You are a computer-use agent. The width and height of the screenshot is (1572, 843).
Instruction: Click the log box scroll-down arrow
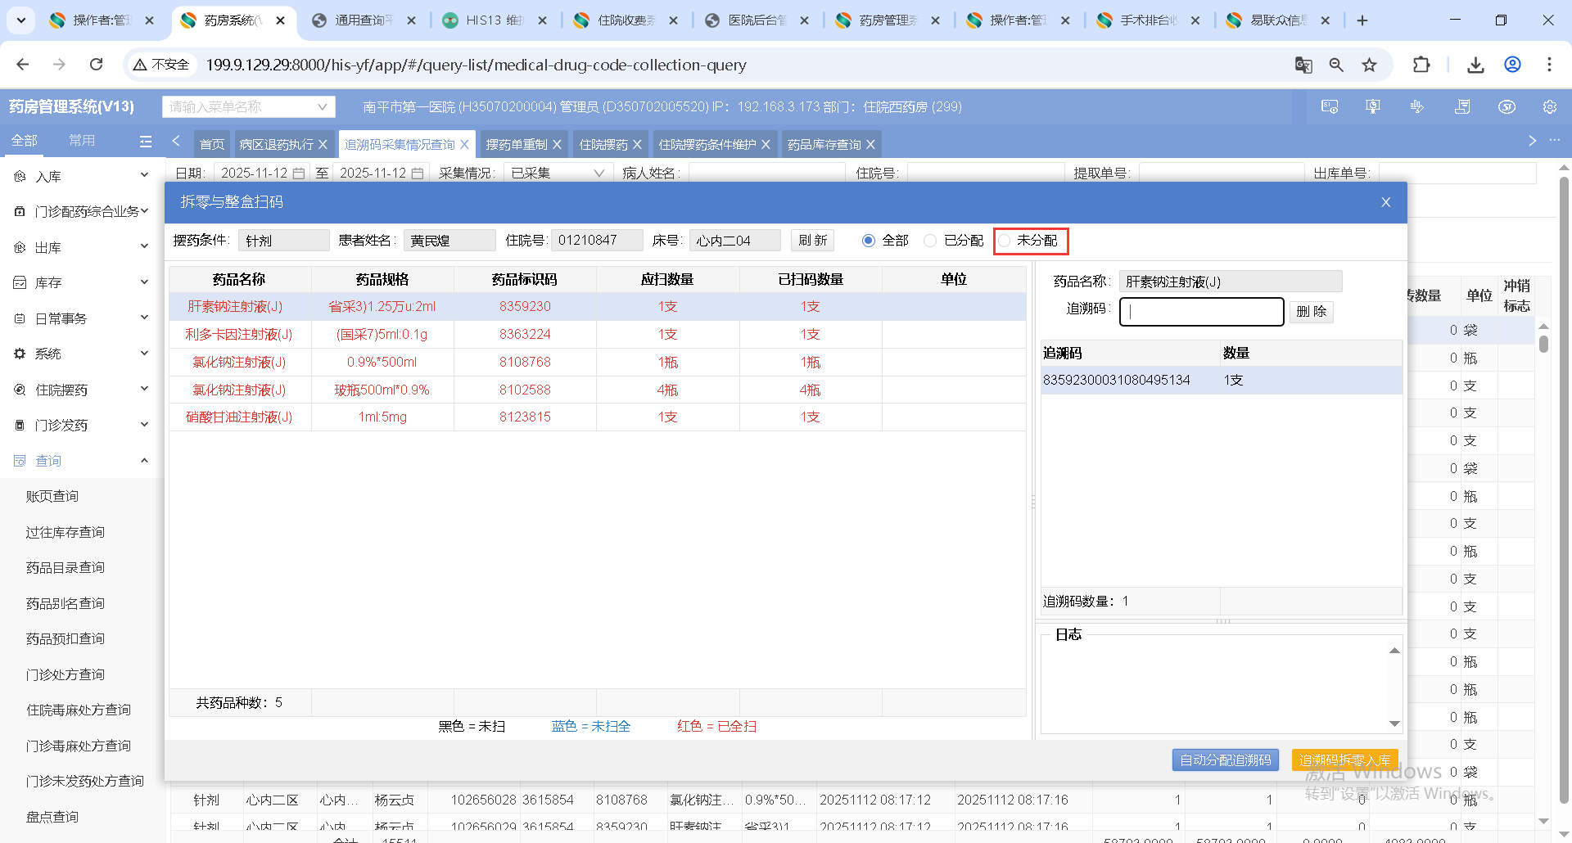pyautogui.click(x=1394, y=724)
